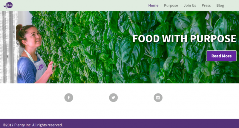This screenshot has height=128, width=239.
Task: Visit the Blog from the navigation bar
Action: pyautogui.click(x=220, y=5)
